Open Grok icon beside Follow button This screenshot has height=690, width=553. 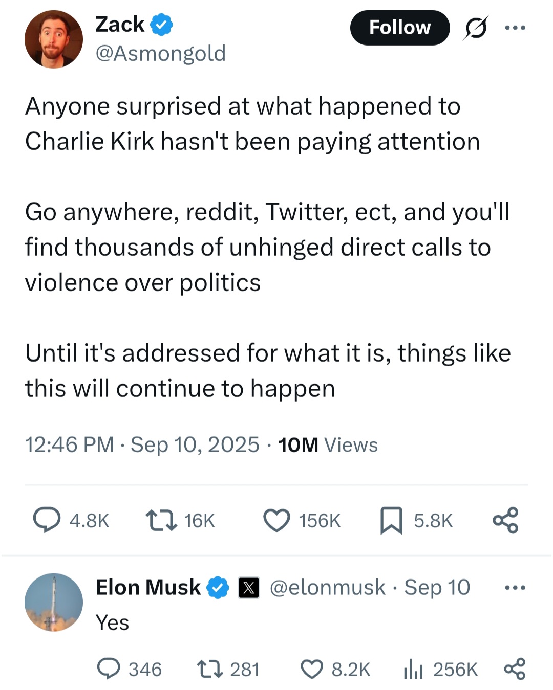coord(475,28)
